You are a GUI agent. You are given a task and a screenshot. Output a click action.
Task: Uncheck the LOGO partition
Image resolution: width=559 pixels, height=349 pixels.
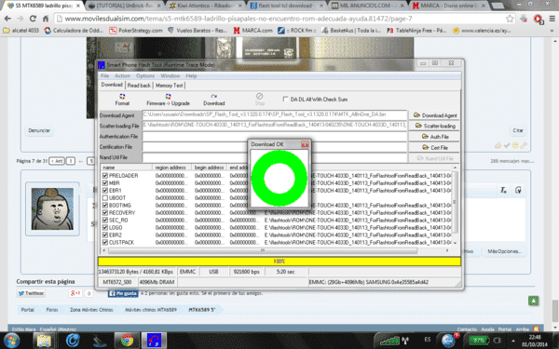coord(104,228)
